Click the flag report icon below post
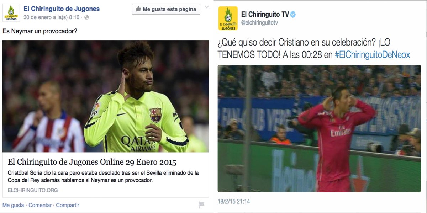The height and width of the screenshot is (213, 427). [201, 205]
